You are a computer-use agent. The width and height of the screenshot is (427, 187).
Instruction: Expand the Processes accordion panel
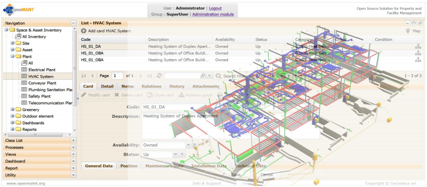73,147
